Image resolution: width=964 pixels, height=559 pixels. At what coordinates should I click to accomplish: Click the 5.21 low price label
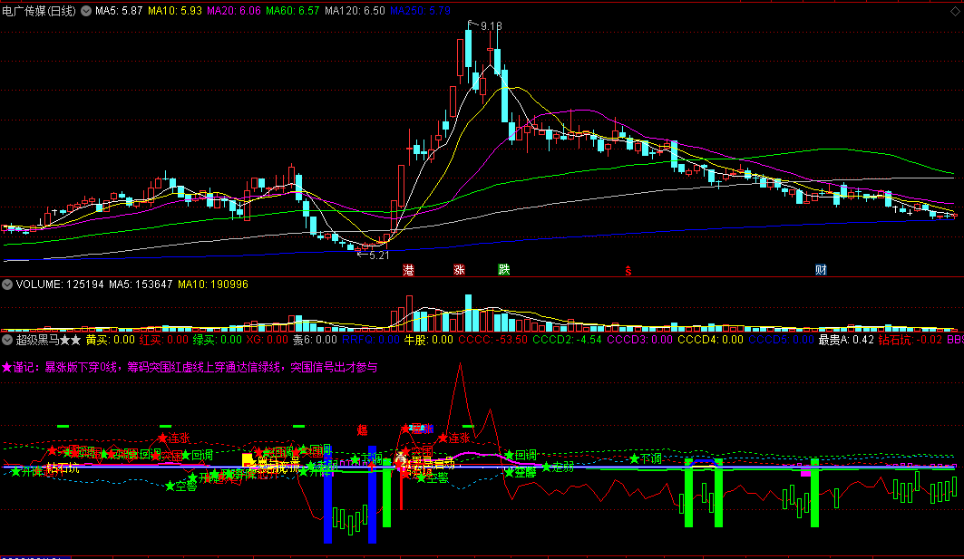(x=379, y=255)
